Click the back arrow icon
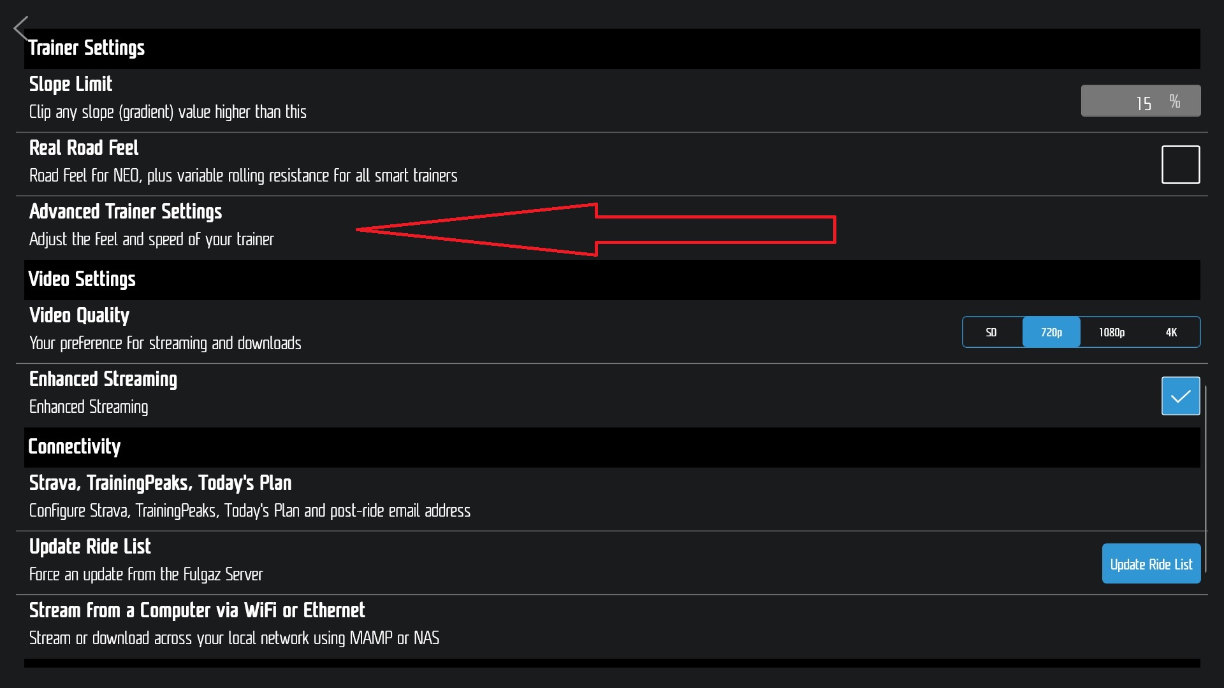The height and width of the screenshot is (688, 1224). [x=21, y=29]
